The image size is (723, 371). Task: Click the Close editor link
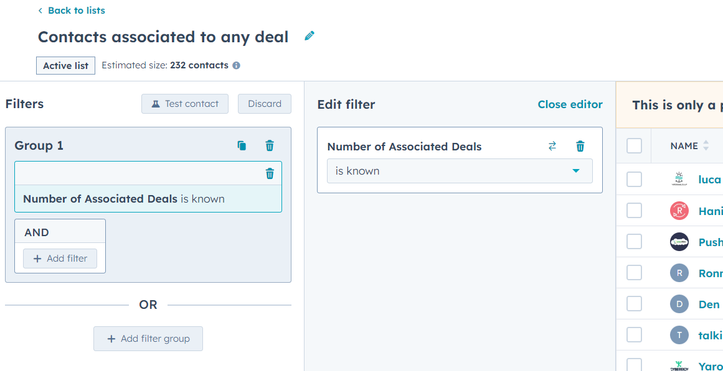pyautogui.click(x=570, y=104)
